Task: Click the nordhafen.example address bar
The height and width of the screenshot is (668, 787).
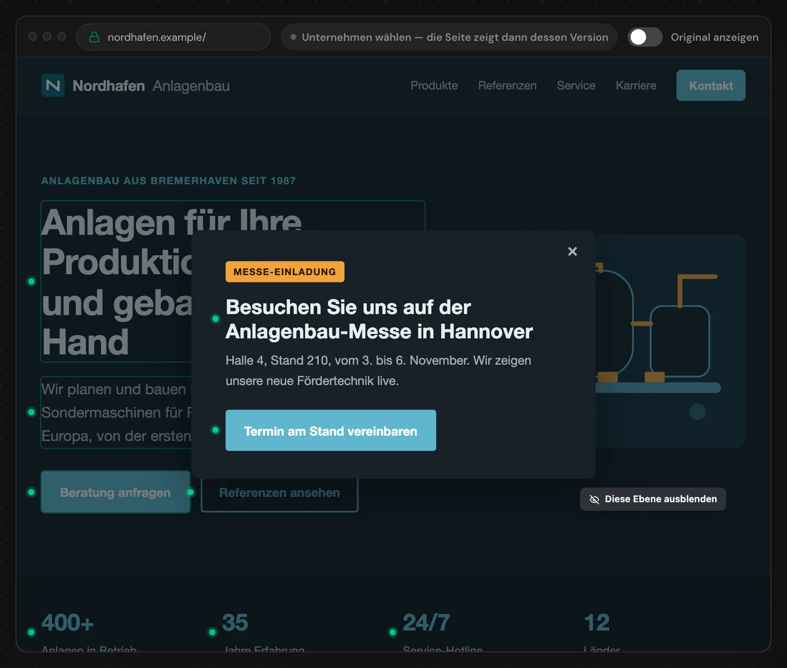Action: (174, 37)
